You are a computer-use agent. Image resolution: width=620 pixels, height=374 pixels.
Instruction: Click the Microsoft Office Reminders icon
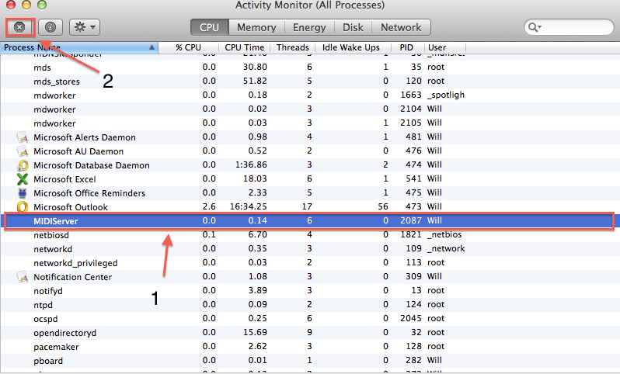pos(23,193)
